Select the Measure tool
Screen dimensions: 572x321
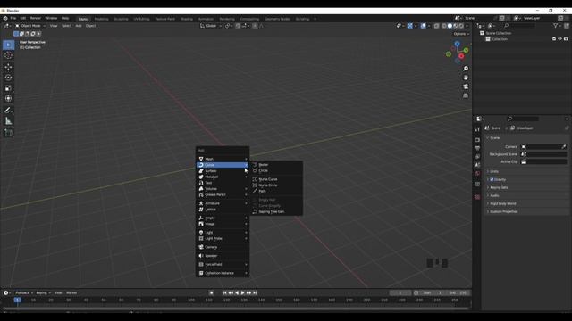pos(8,121)
